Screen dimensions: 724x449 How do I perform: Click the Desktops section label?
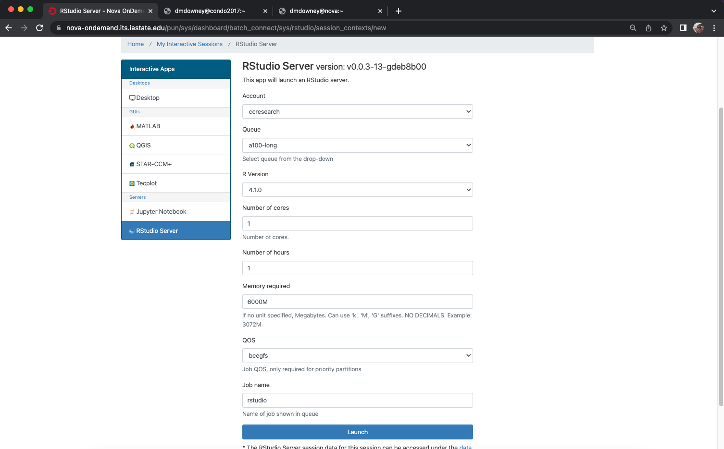139,83
